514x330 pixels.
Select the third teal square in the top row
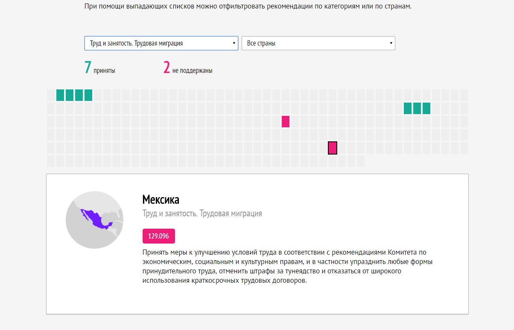click(x=79, y=95)
